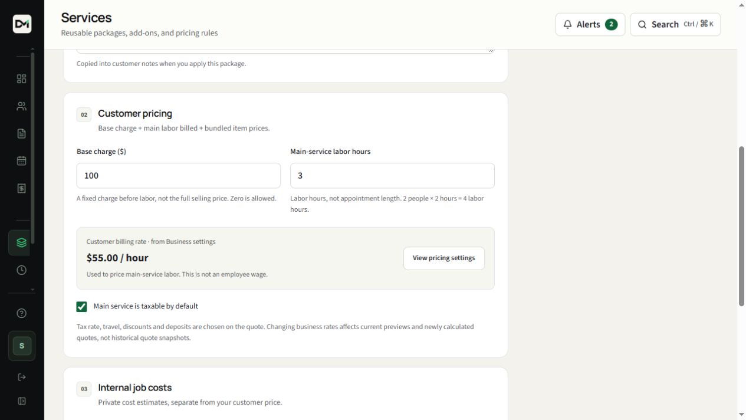Click the 02 step badge
Image resolution: width=746 pixels, height=420 pixels.
click(x=84, y=114)
